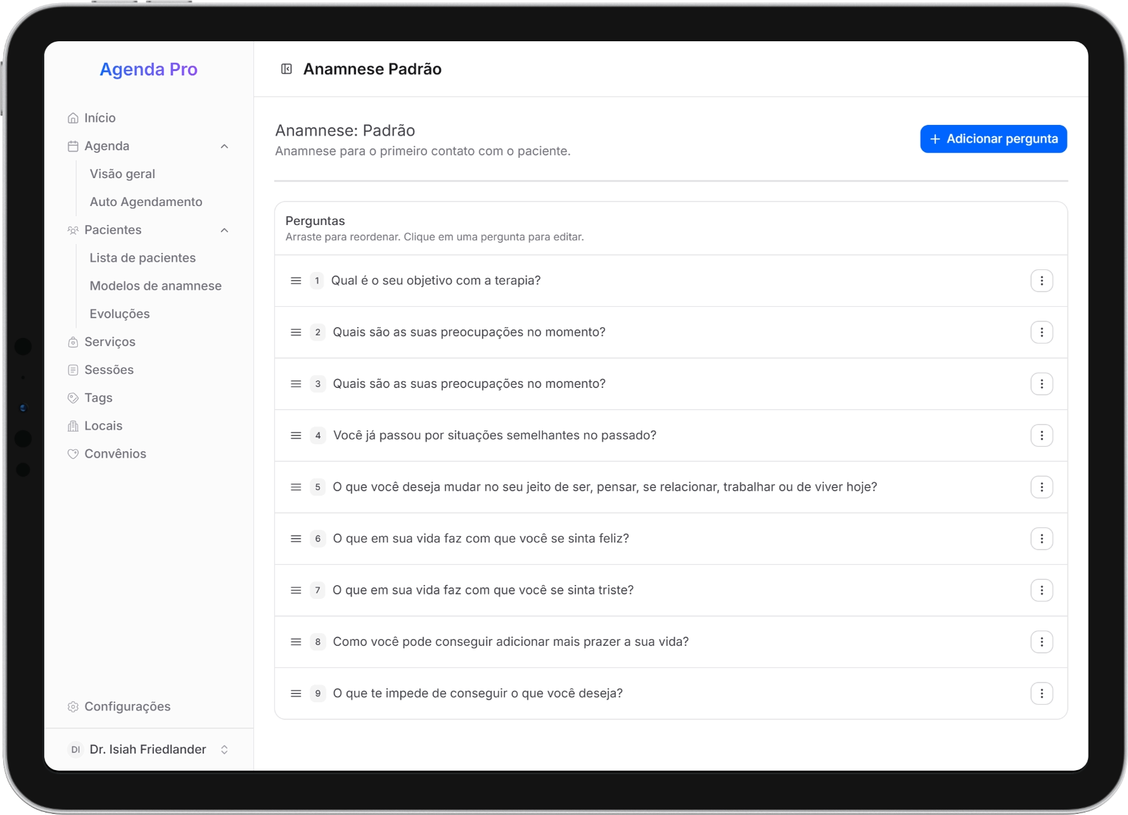Screen dimensions: 1128x815
Task: Open Auto Agendamento in sidebar
Action: (x=146, y=202)
